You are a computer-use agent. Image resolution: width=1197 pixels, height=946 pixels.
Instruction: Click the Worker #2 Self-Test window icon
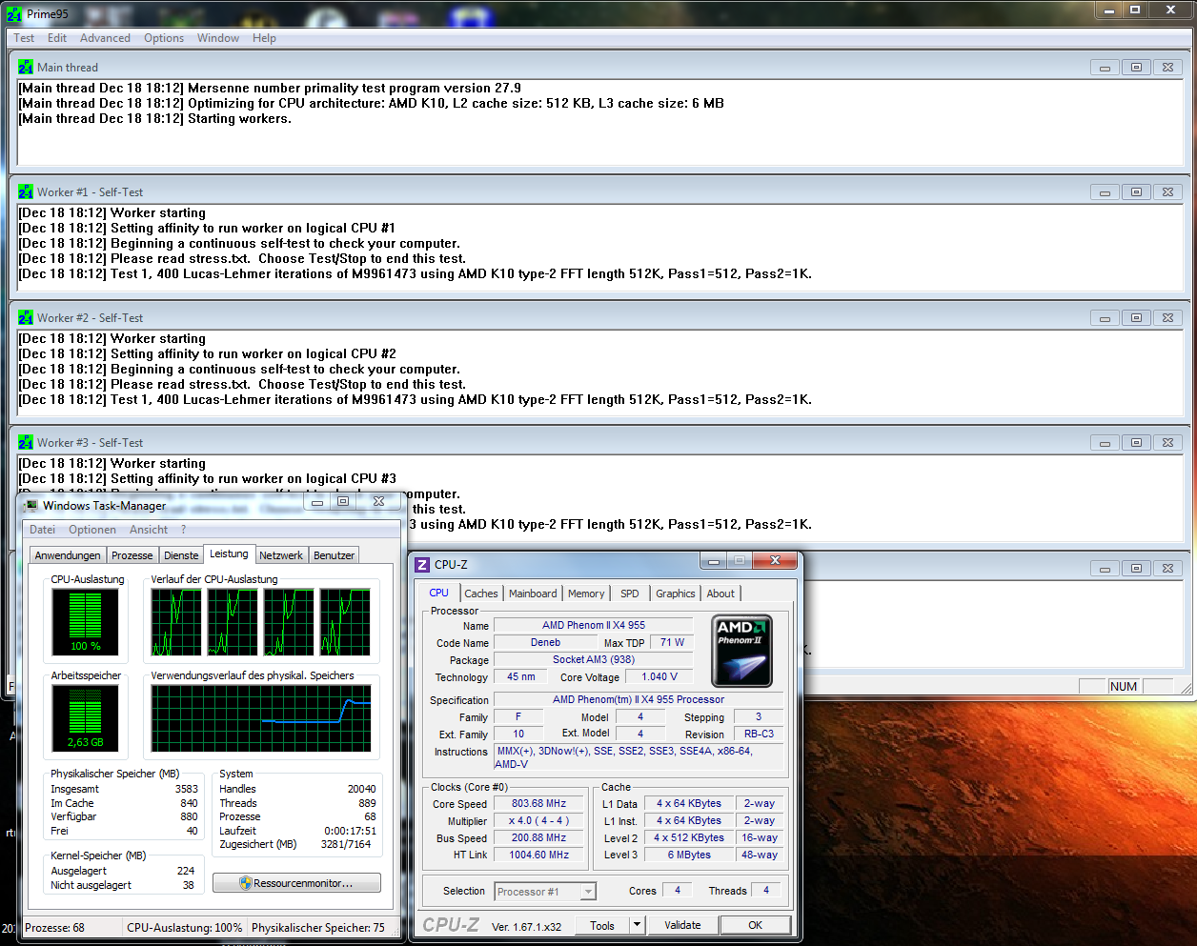point(26,317)
